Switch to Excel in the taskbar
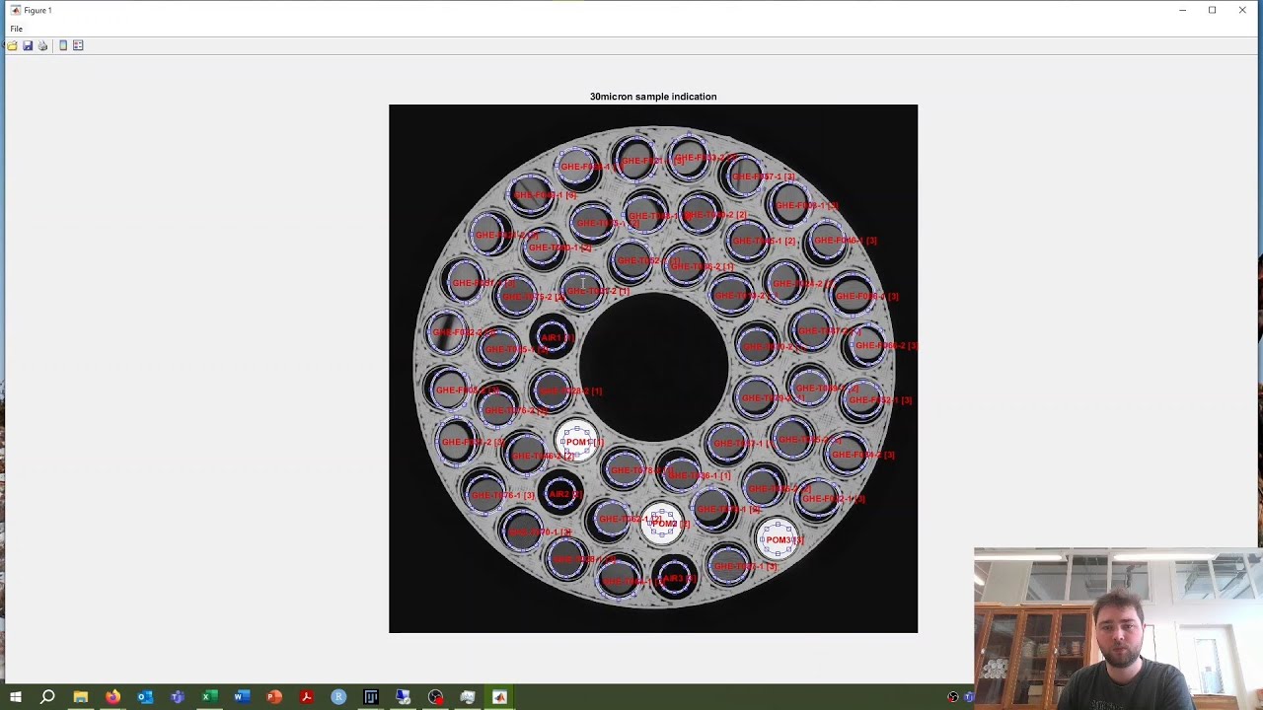 [x=209, y=697]
